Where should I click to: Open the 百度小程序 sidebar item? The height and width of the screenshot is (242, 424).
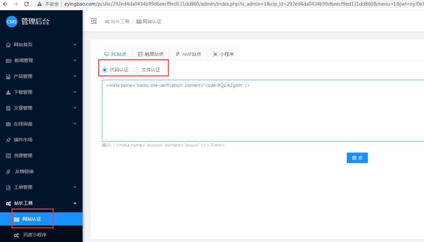point(41,235)
